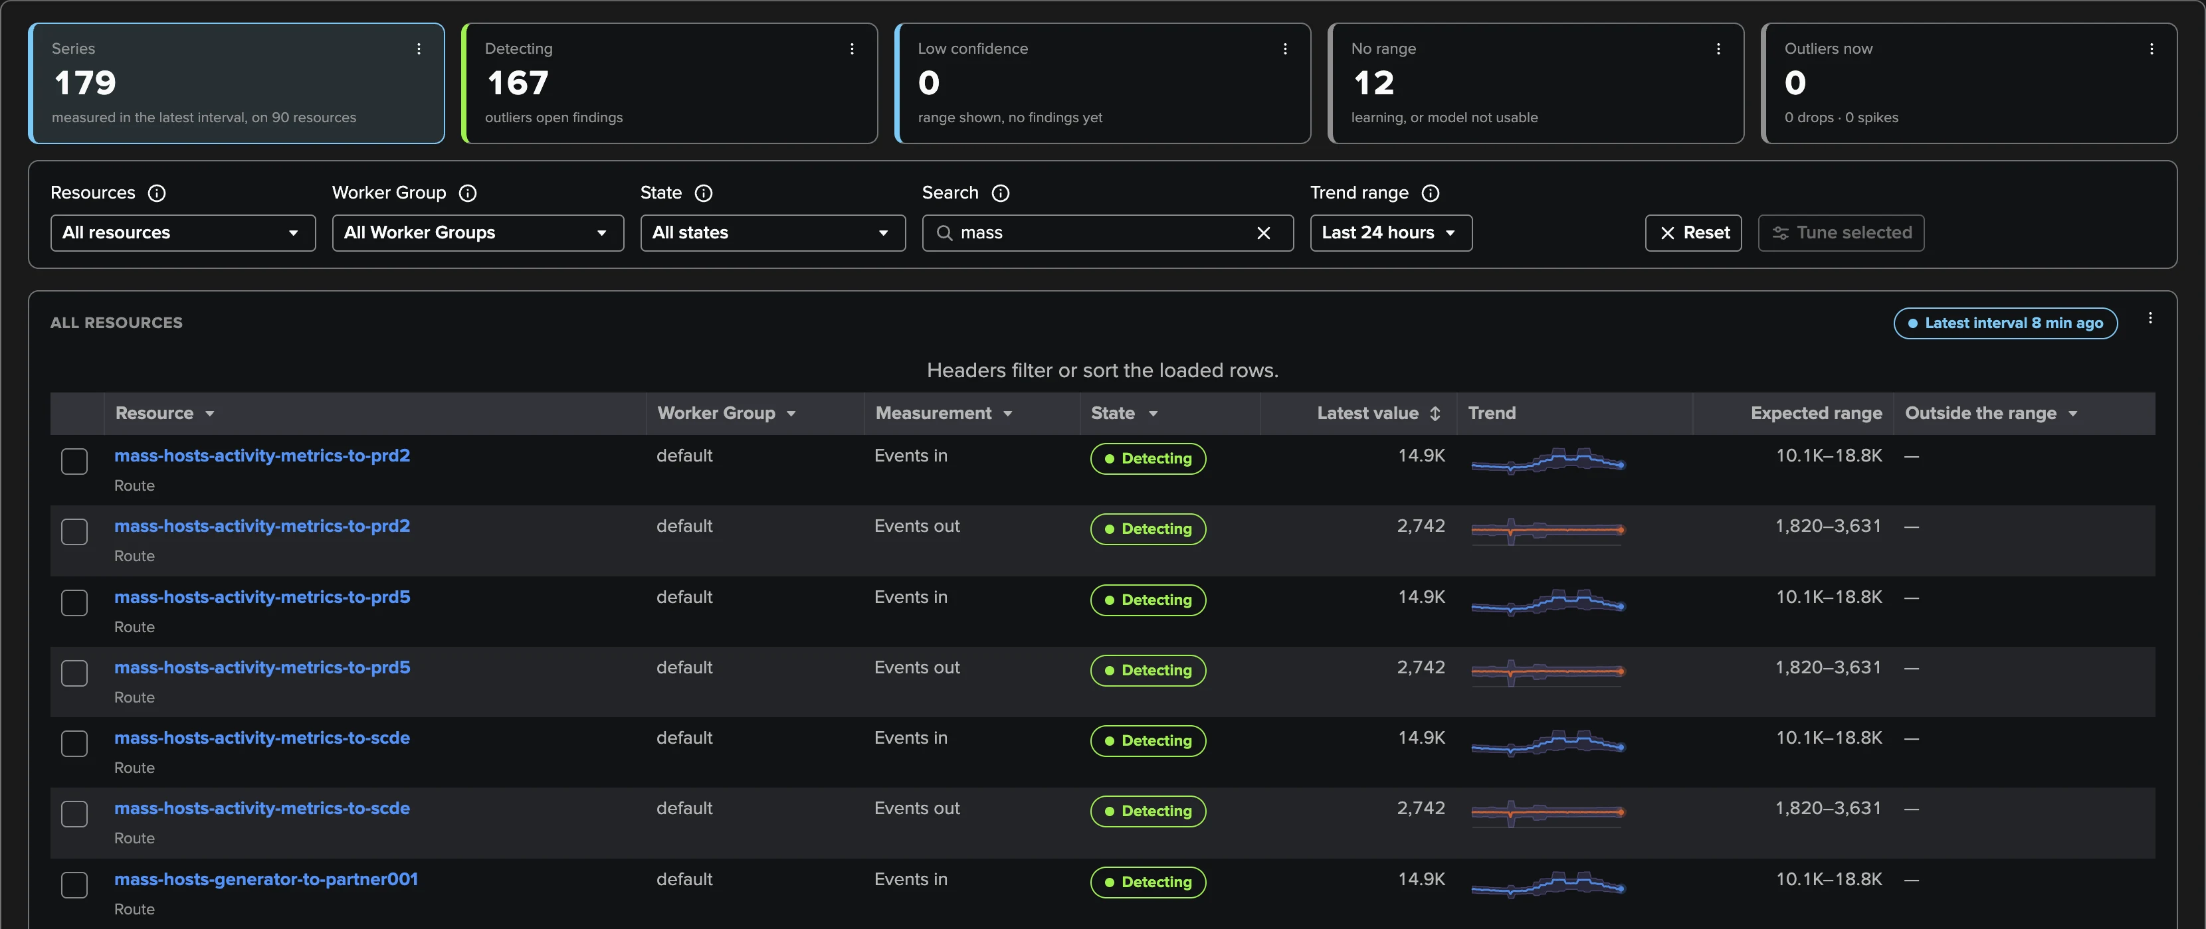Open the Low confidence card kebab menu

coord(1286,48)
